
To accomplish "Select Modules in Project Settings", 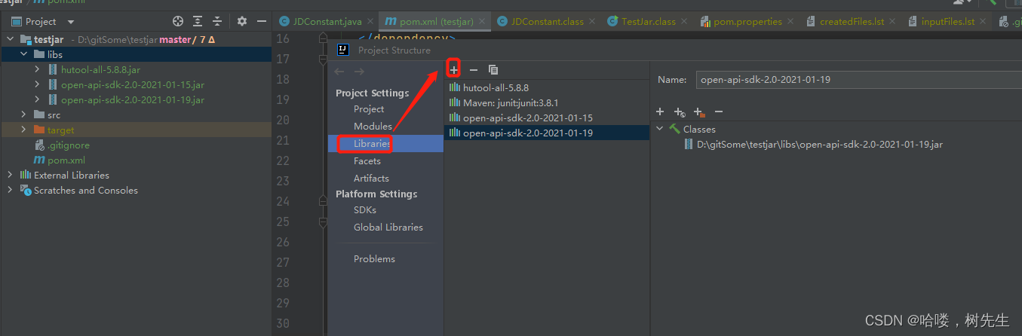I will pos(373,126).
